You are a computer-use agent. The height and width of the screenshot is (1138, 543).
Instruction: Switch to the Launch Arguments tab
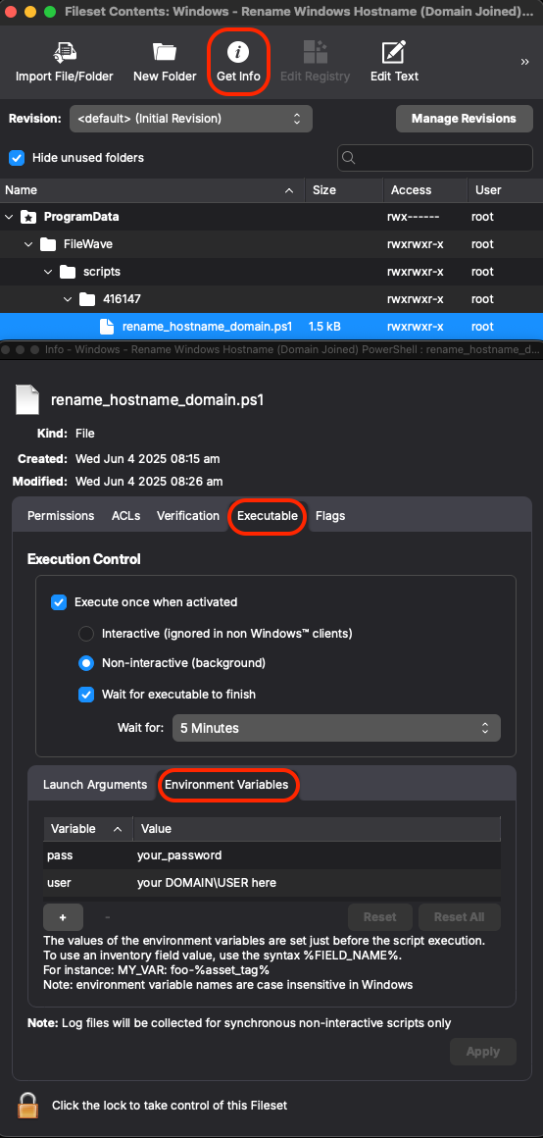95,785
